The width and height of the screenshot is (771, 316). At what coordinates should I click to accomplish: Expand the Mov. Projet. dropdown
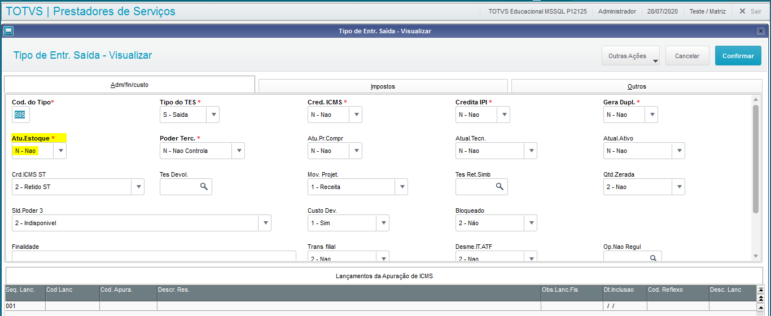401,187
